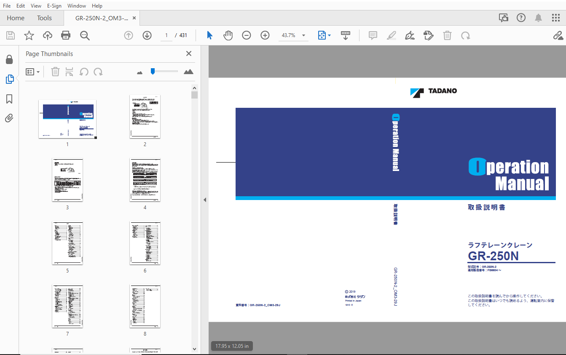Close the GR-250N-2_OM3 document tab

(x=134, y=18)
